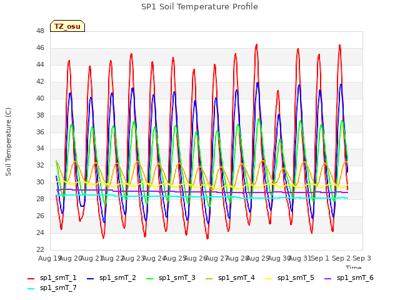Click the cyan sp1_smT_7 legend swatch
This screenshot has height=300, width=400.
coord(31,289)
